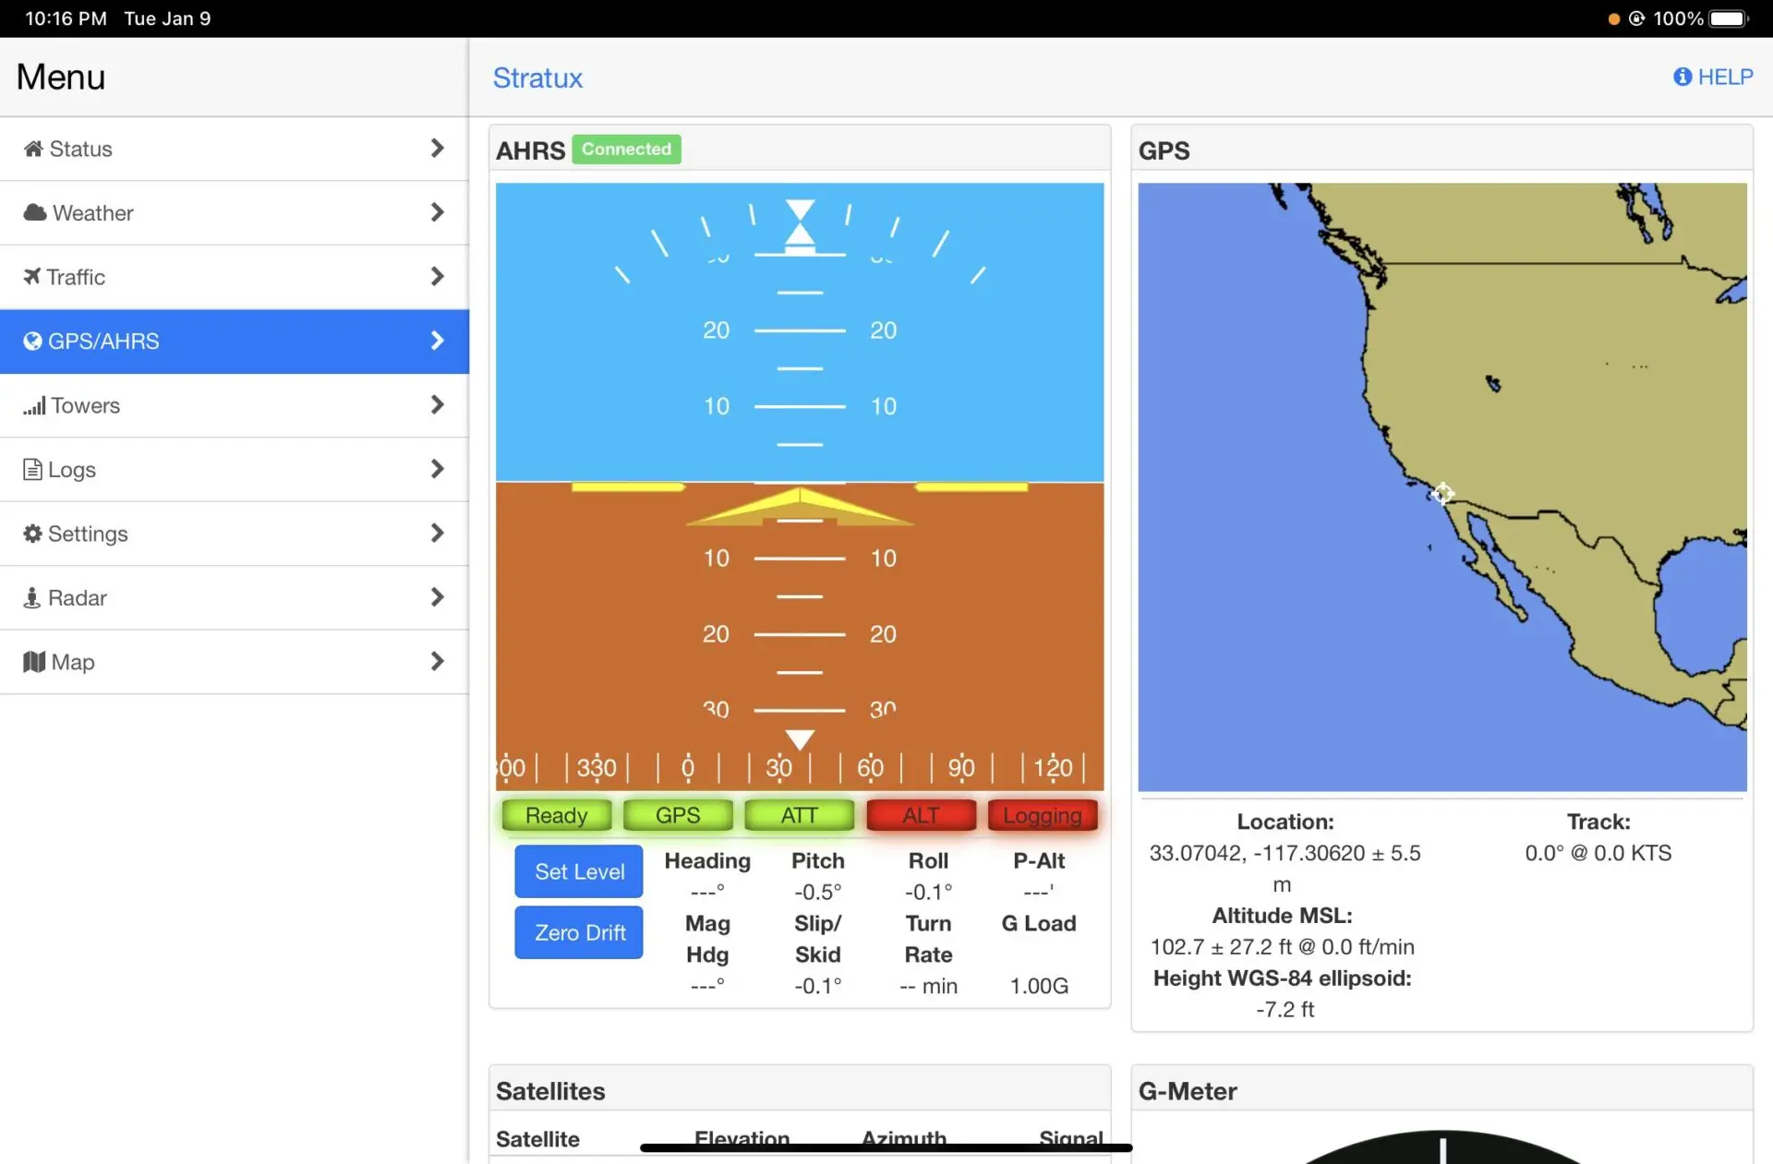Click the G-Meter panel heading
Viewport: 1773px width, 1164px height.
pyautogui.click(x=1188, y=1091)
